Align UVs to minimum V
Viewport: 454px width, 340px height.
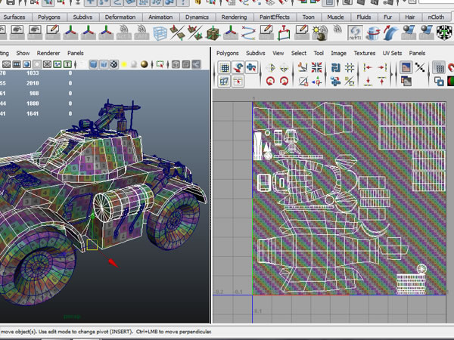coord(368,82)
